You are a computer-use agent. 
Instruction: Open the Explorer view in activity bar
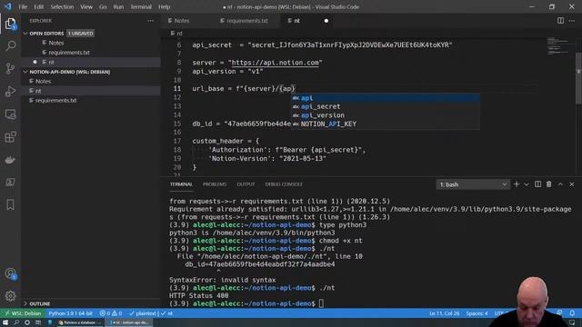[10, 25]
